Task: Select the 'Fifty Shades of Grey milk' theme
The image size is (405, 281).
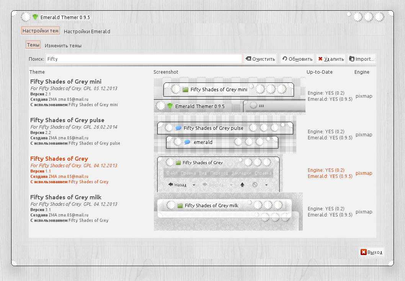Action: coord(65,197)
